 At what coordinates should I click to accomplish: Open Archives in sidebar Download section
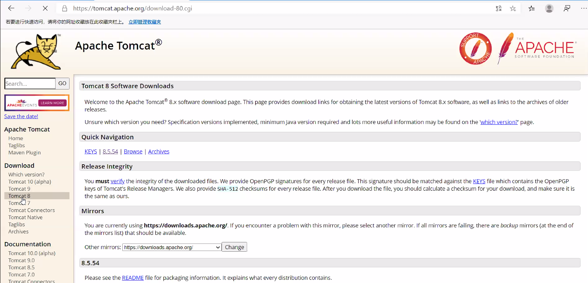[18, 232]
